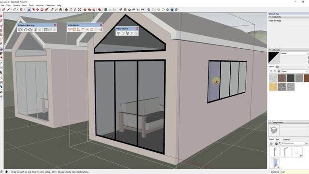Click the components home icon
The width and height of the screenshot is (309, 174).
[x=277, y=144]
